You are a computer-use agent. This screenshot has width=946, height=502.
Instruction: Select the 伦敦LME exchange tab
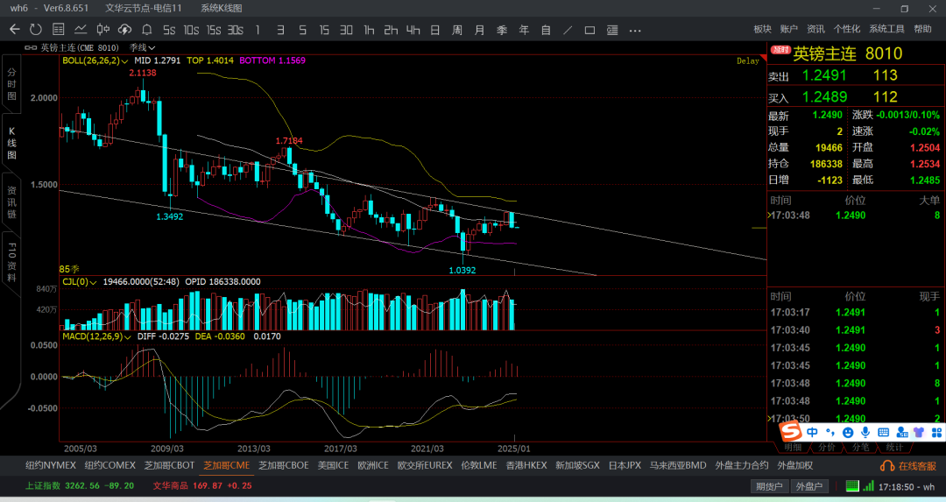tap(479, 466)
